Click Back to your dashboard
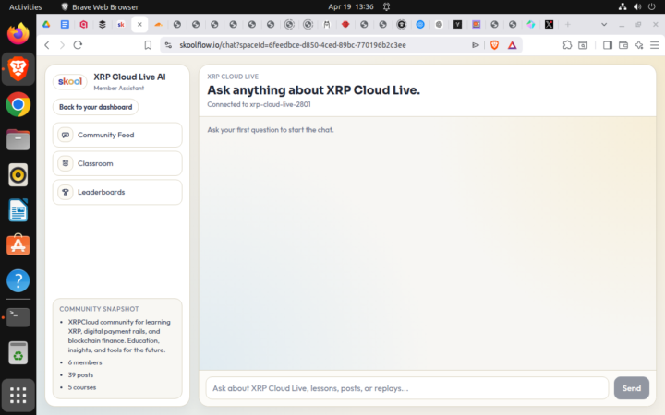 [x=95, y=107]
